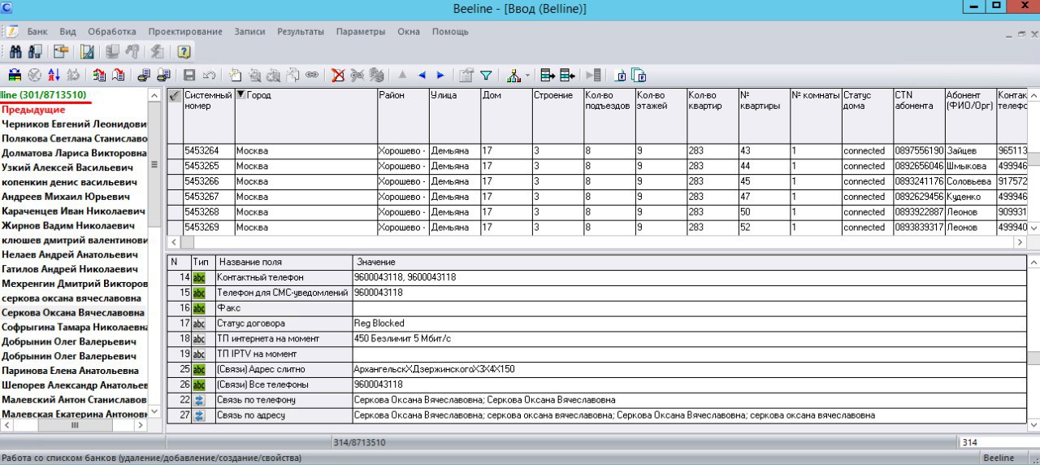This screenshot has height=465, width=1040.
Task: Click the empty Факс value field
Action: (690, 308)
